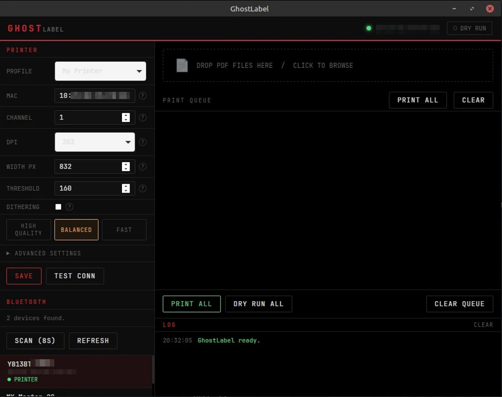Click the 'GhostLabel ready.' log message
The height and width of the screenshot is (397, 502).
point(229,340)
